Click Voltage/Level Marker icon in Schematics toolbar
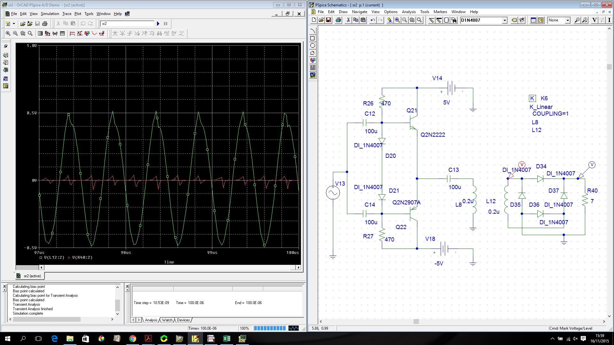 [x=577, y=20]
